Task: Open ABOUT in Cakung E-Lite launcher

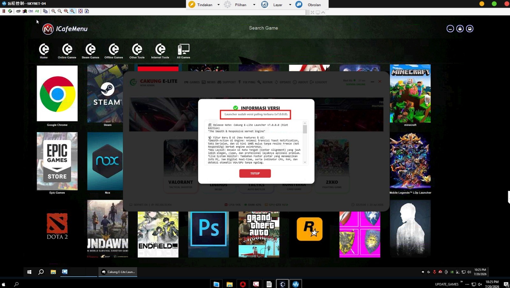Action: [301, 82]
